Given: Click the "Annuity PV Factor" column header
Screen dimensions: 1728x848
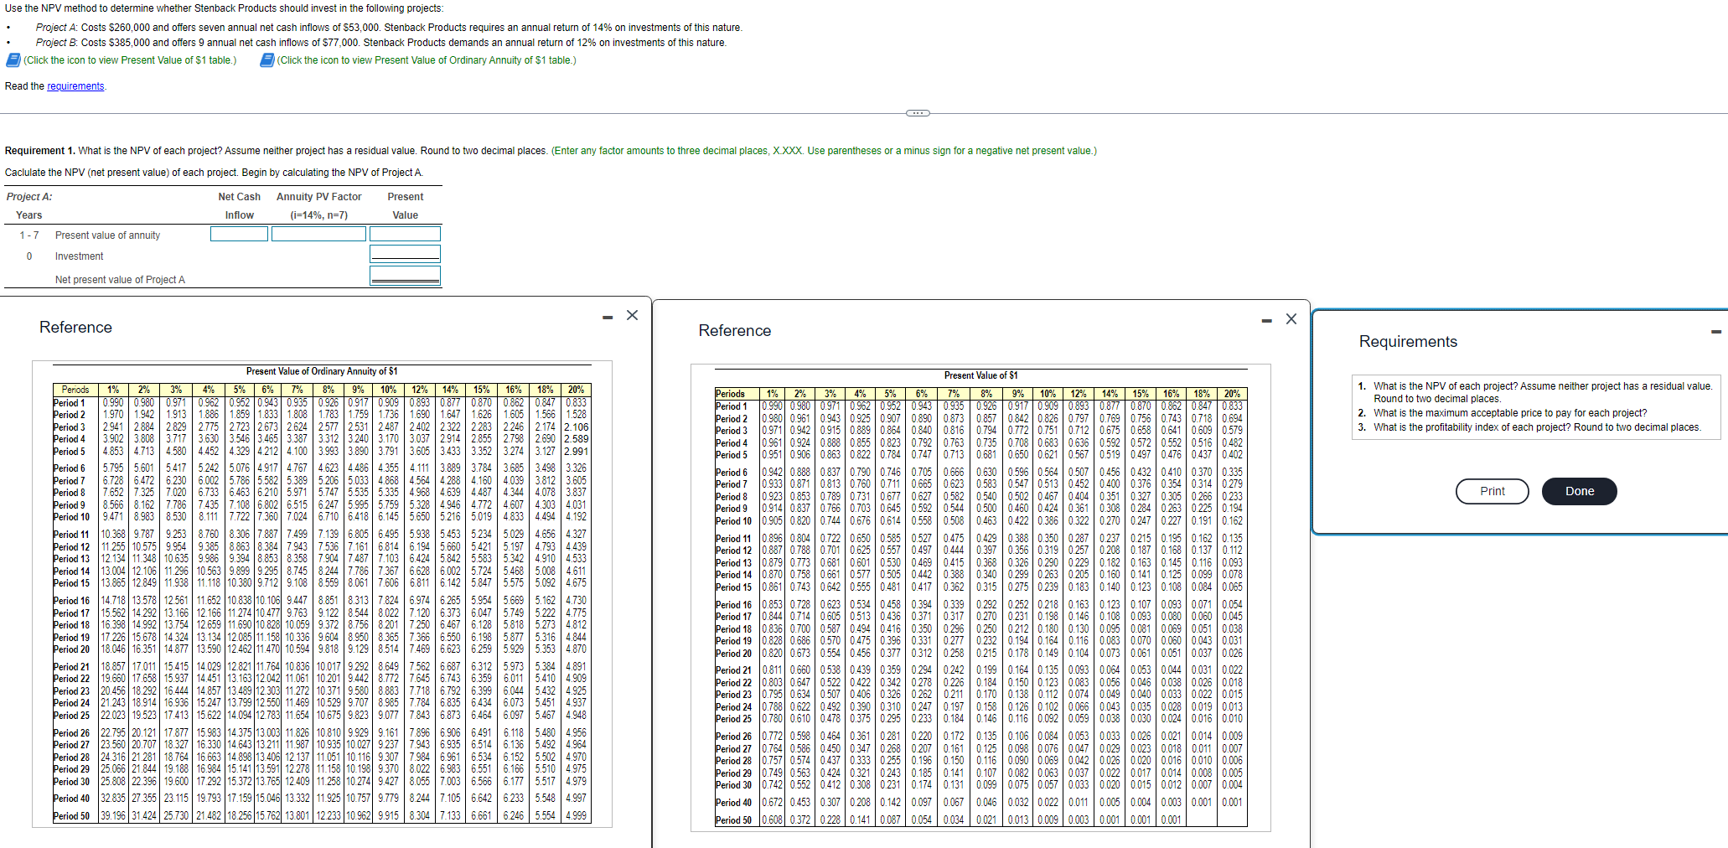Looking at the screenshot, I should pyautogui.click(x=319, y=197).
